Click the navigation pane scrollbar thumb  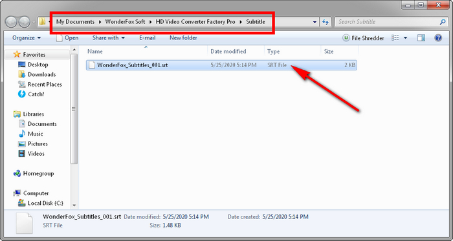pyautogui.click(x=74, y=109)
